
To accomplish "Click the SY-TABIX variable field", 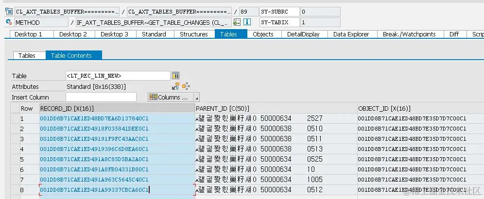I will [279, 22].
